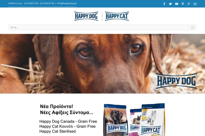This screenshot has height=136, width=205.
Task: Open the Facebook social icon
Action: click(x=164, y=4)
